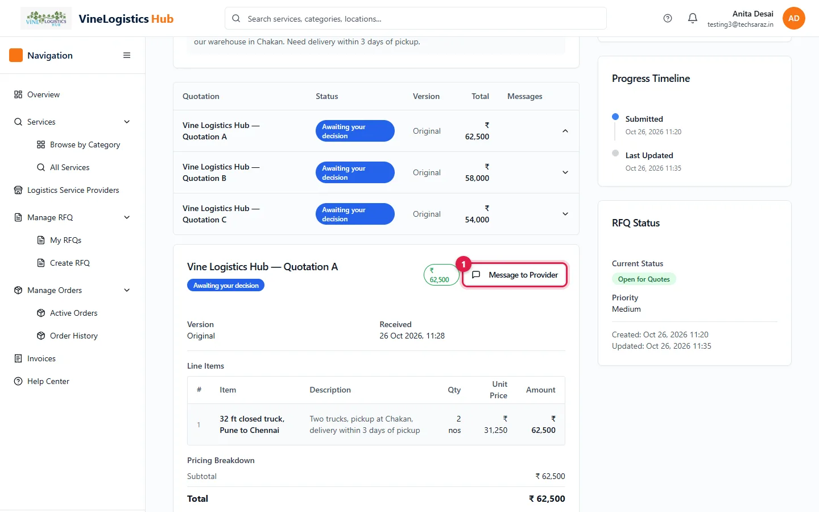Click Awaiting your decision badge in Quotation C row
The image size is (819, 512).
point(355,214)
